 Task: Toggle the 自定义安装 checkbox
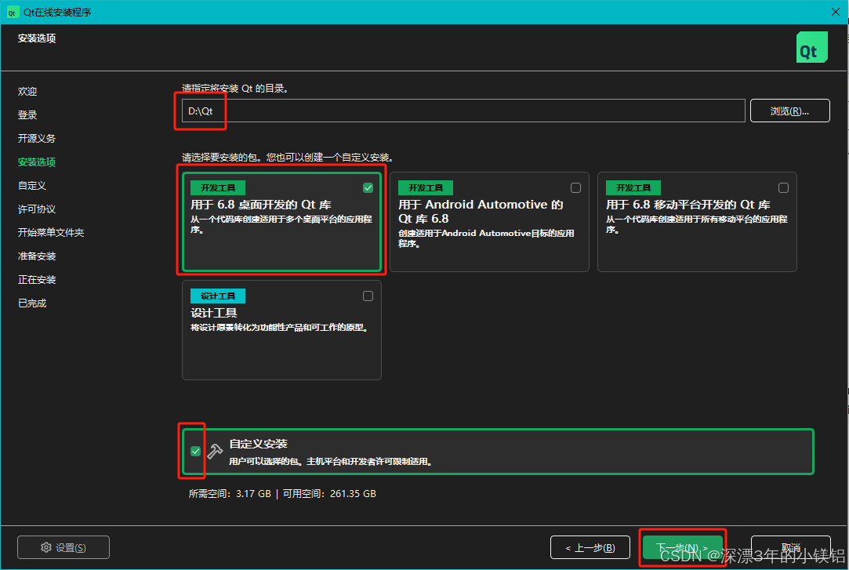(x=195, y=451)
